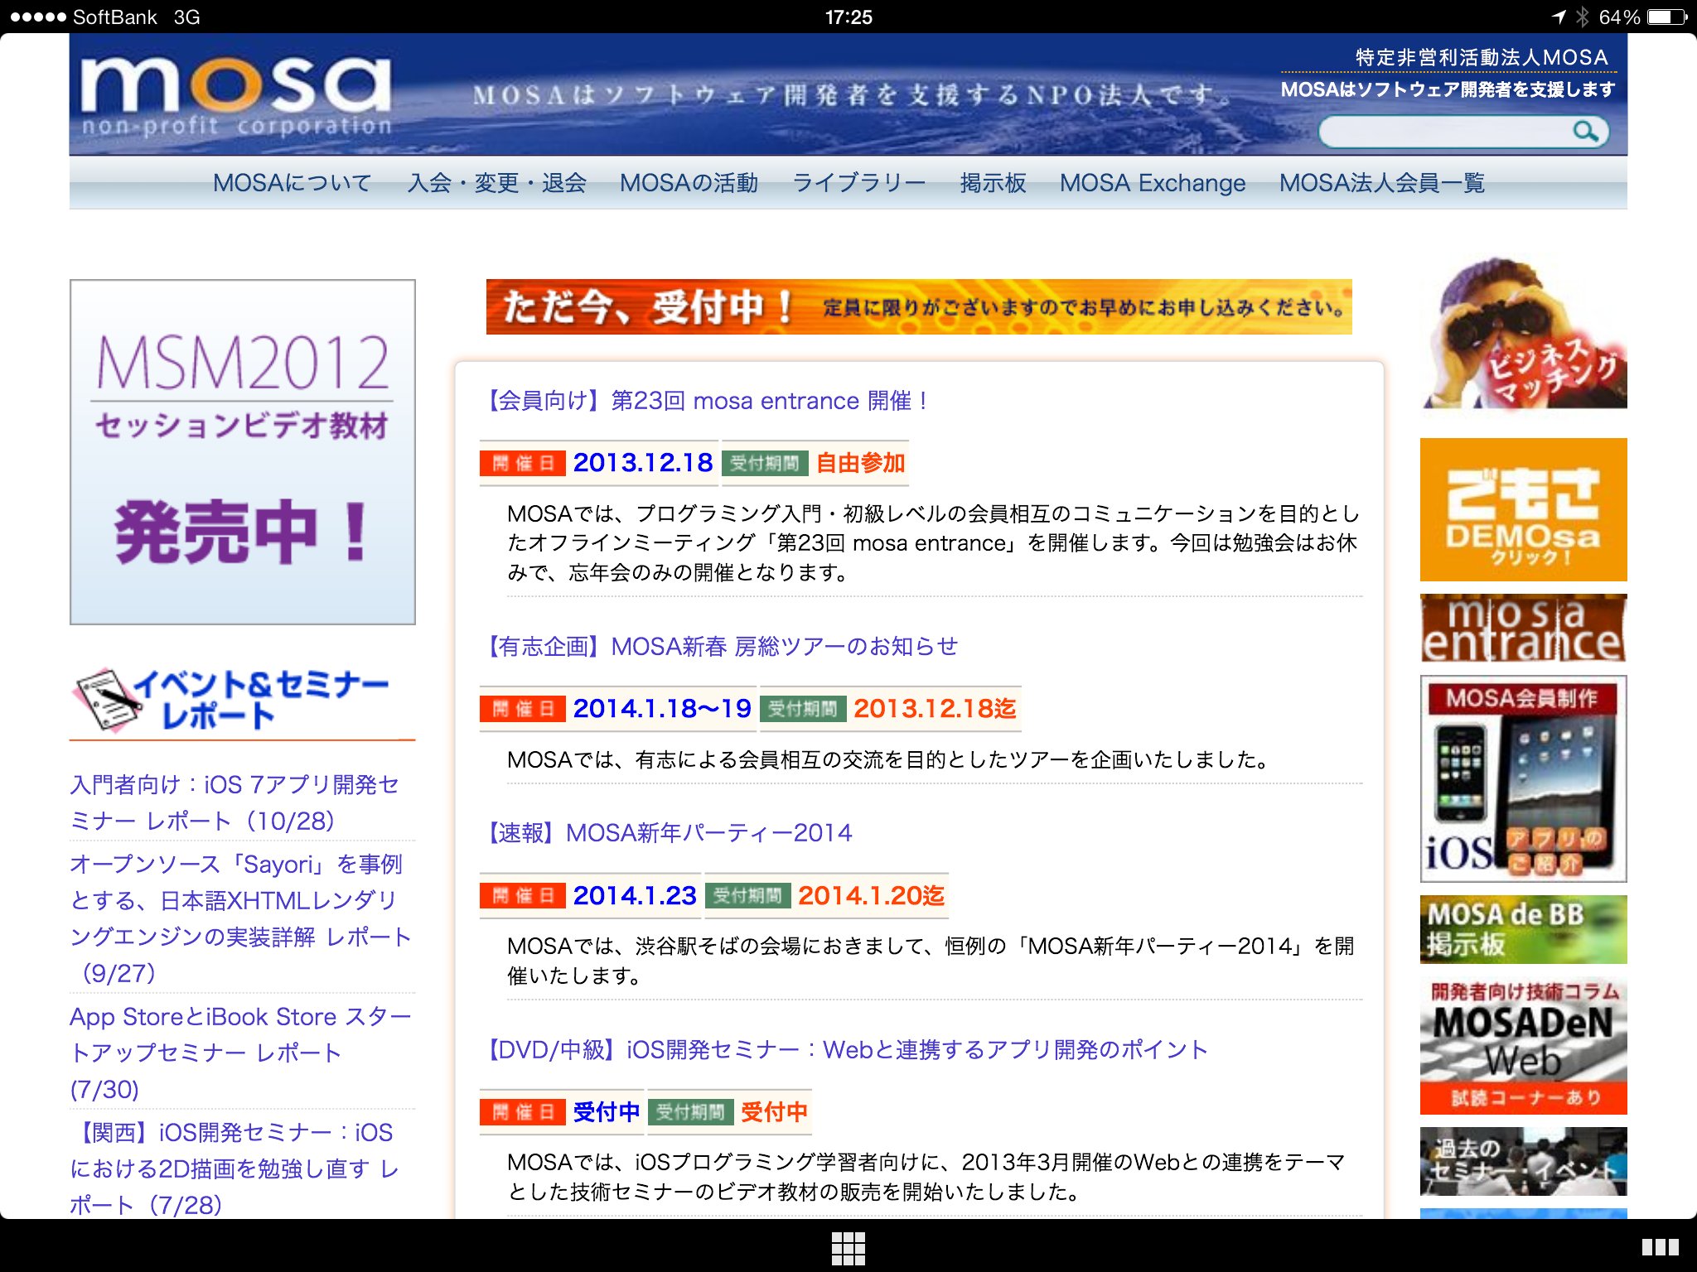This screenshot has width=1697, height=1272.
Task: Open the MOSADeN Web column banner
Action: pos(1523,1046)
